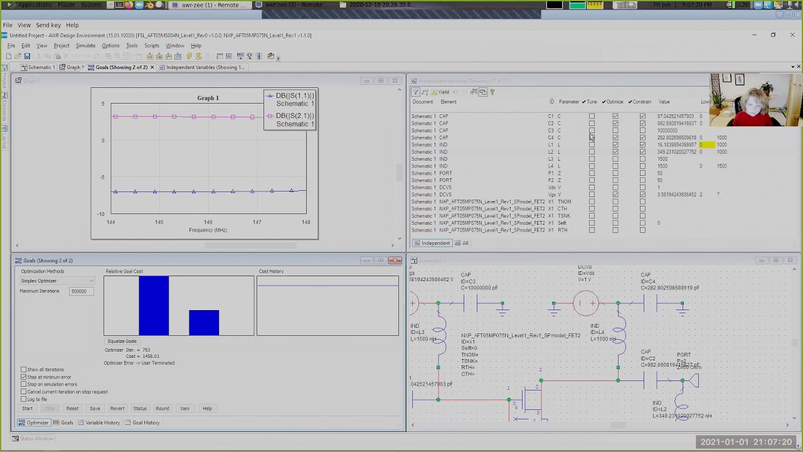Screen dimensions: 803x452
Task: Click the Schematic 1 tab icon
Action: coord(24,67)
